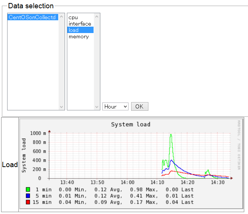This screenshot has width=248, height=214.
Task: Click the Data selection legend heading
Action: coord(31,6)
